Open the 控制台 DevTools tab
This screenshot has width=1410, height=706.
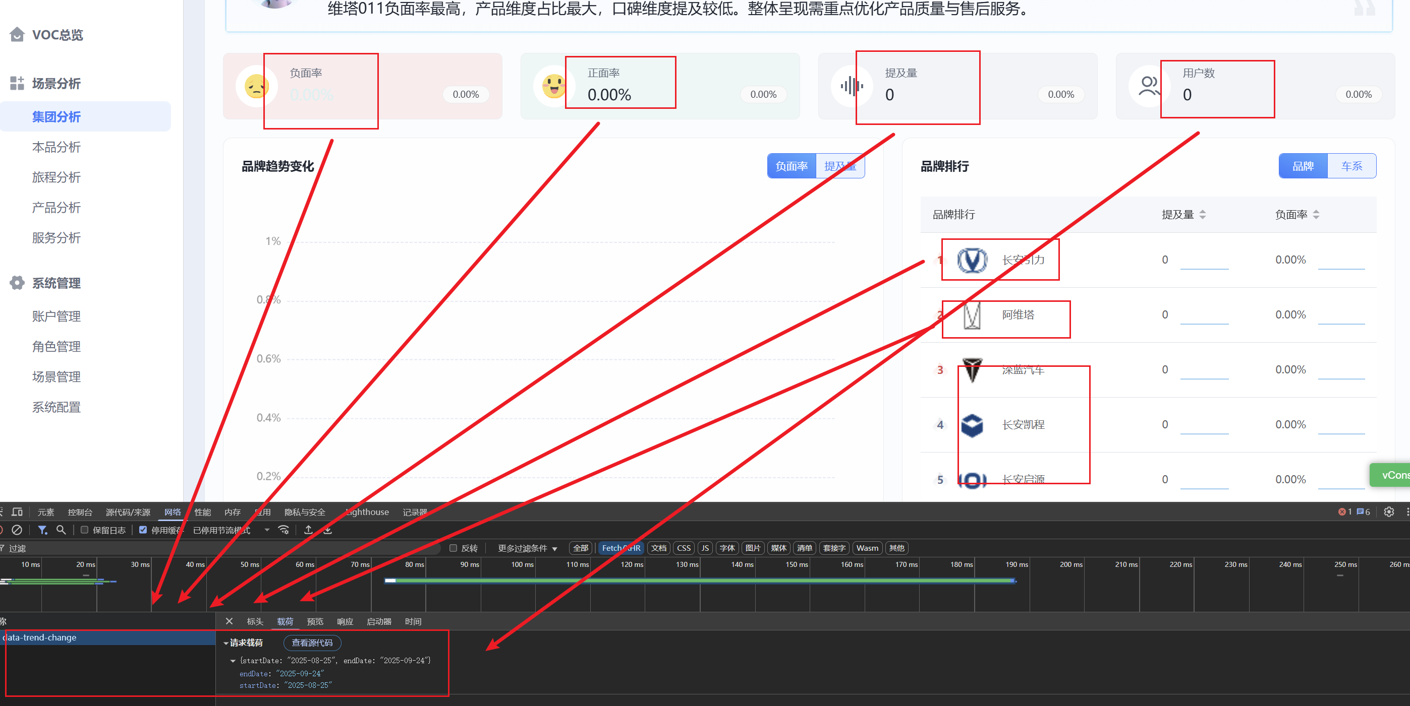(80, 512)
